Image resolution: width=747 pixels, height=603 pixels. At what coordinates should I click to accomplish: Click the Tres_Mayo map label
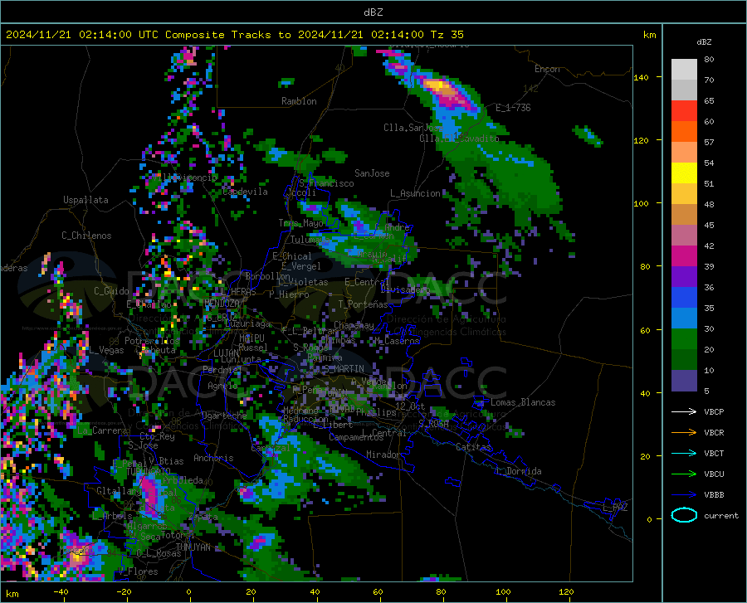[300, 223]
